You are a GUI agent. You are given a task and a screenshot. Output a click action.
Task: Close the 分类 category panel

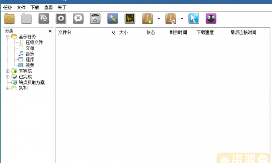coord(50,31)
